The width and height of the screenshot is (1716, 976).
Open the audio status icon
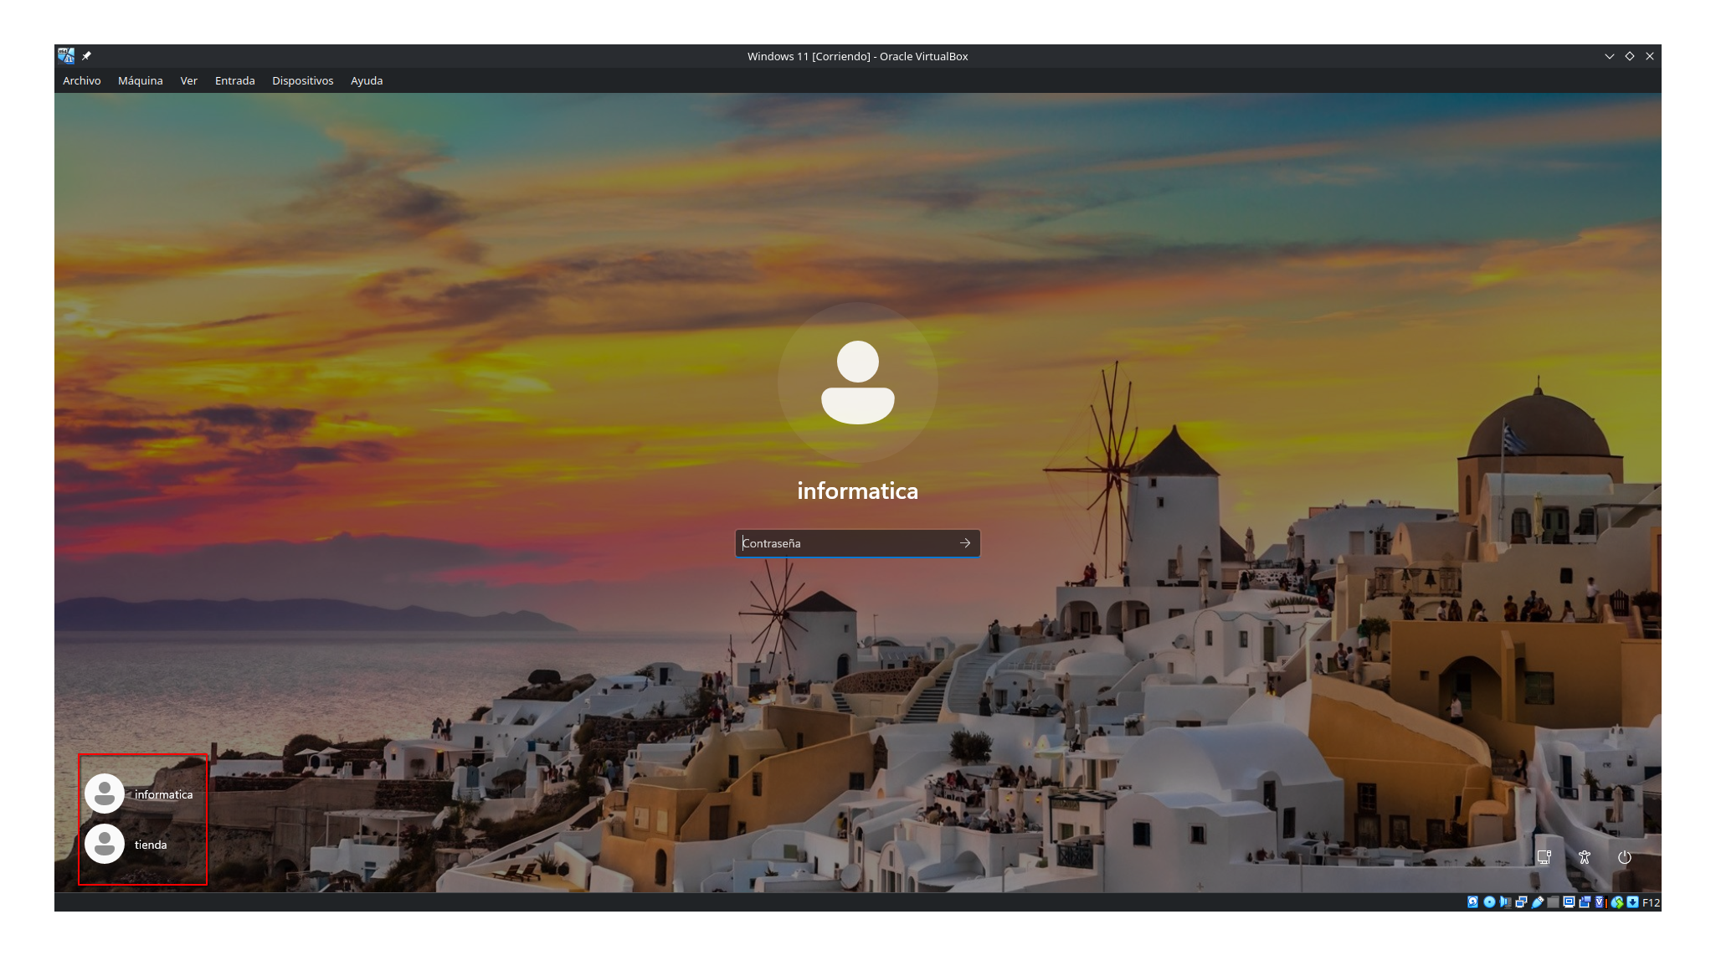(x=1505, y=902)
